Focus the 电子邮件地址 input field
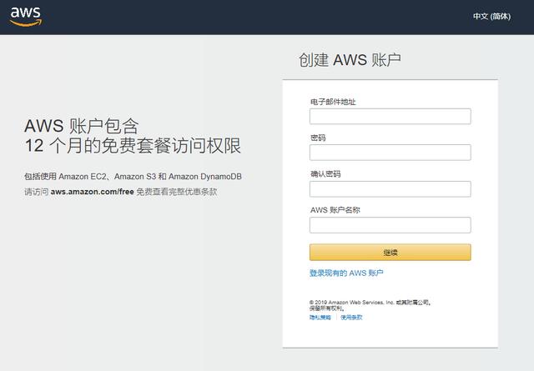The height and width of the screenshot is (371, 534). point(390,117)
